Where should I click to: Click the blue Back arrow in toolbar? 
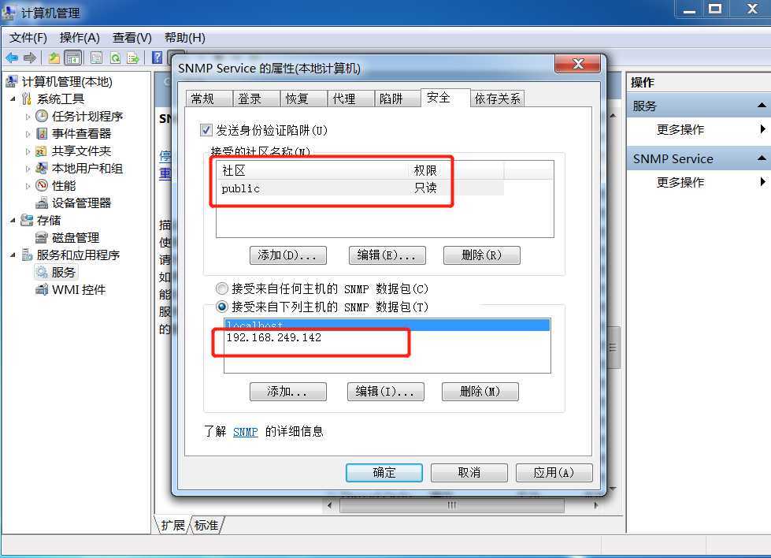[12, 58]
